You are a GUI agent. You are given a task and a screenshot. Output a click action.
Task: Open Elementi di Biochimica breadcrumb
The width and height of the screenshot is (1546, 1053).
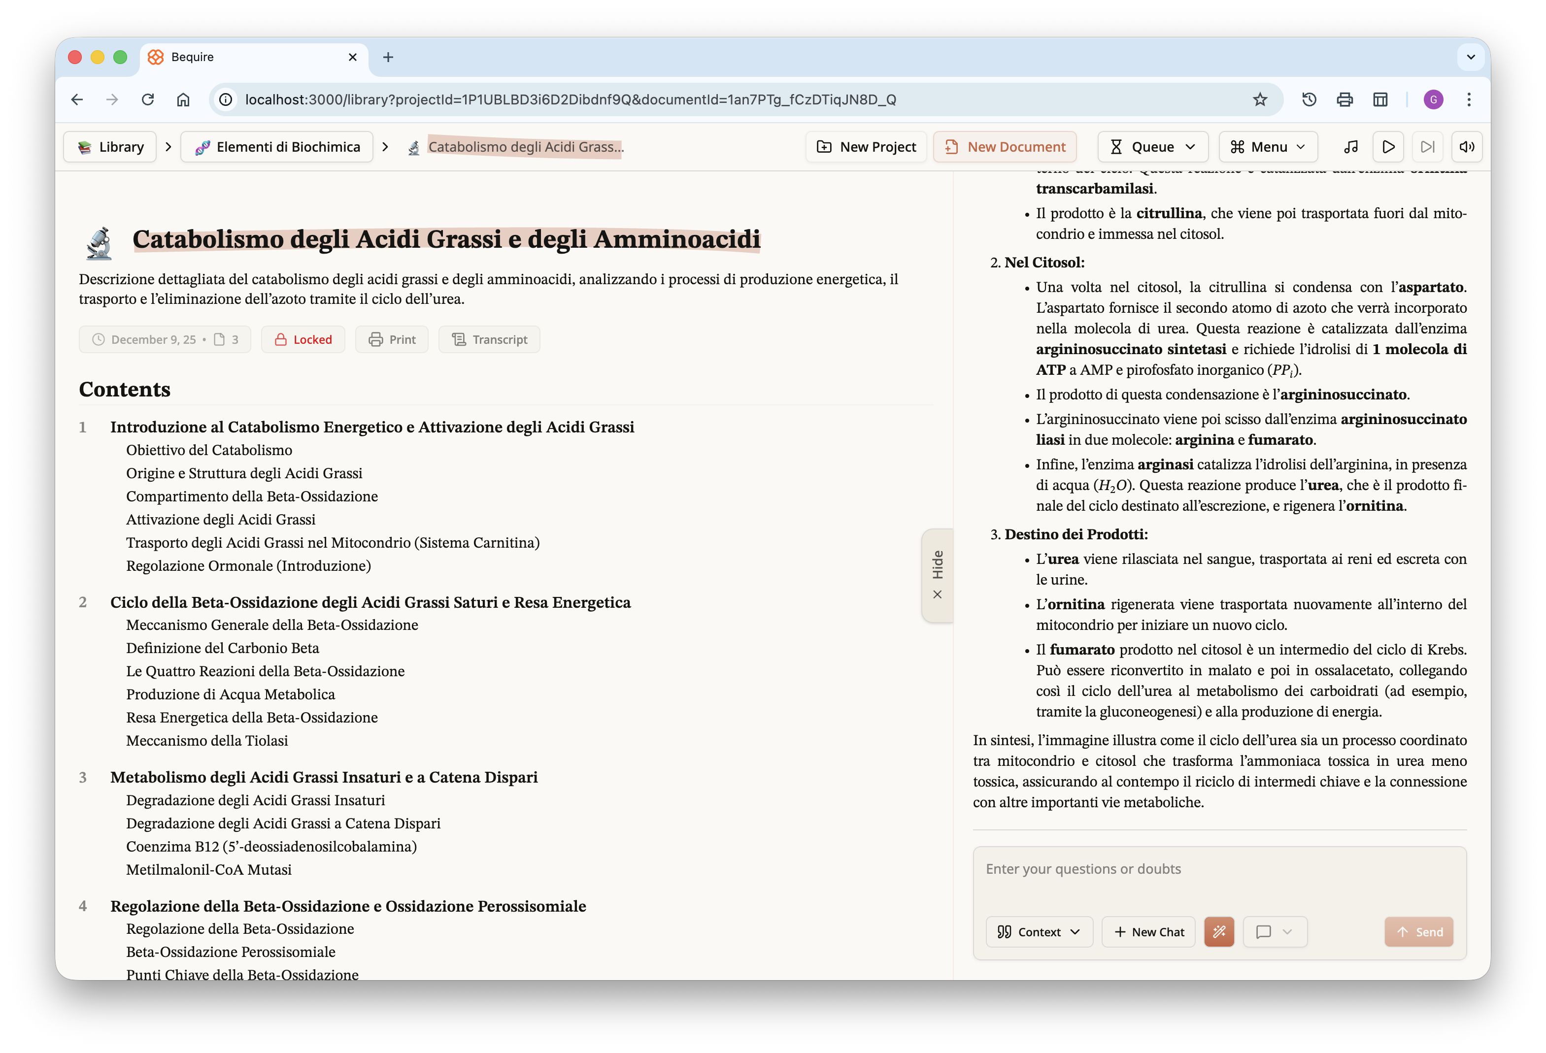[x=277, y=147]
